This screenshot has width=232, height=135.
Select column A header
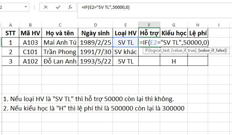click(10, 25)
